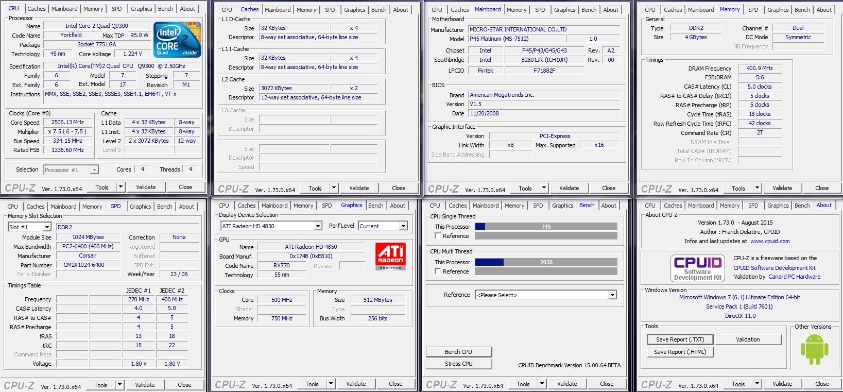This screenshot has height=392, width=843.
Task: Enable Reference checkbox under CPU Single Thread
Action: 438,236
